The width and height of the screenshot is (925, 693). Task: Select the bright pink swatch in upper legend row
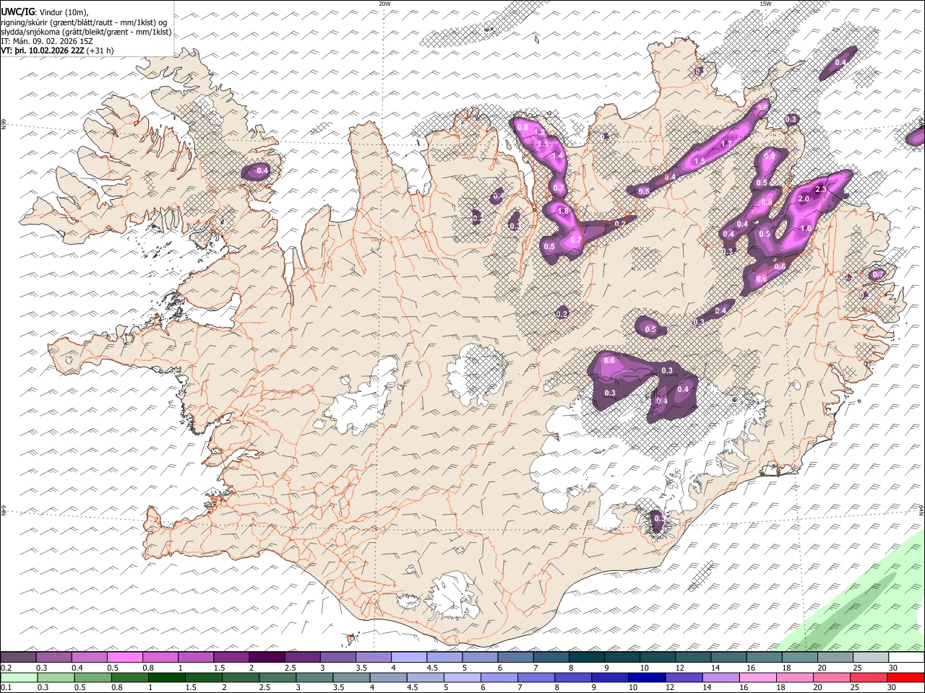click(124, 657)
